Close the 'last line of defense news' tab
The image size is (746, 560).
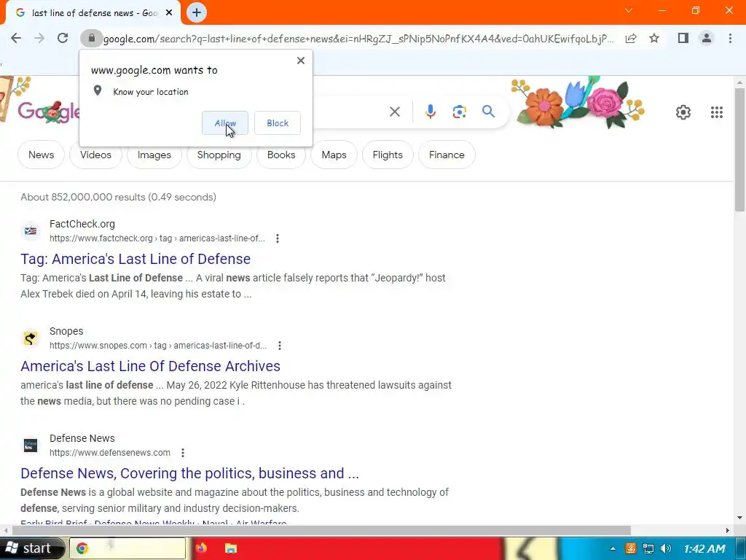click(169, 13)
